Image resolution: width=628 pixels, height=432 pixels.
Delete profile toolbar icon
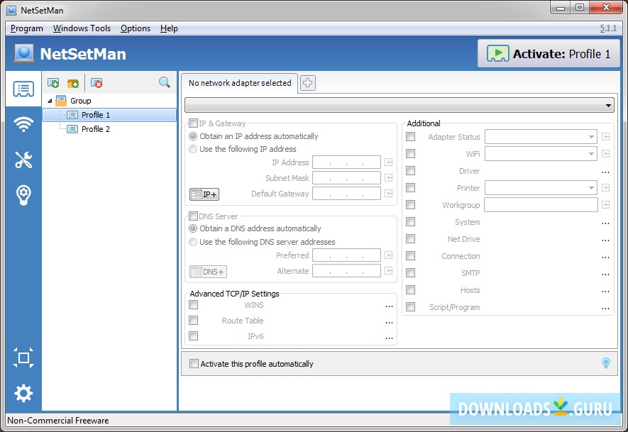(97, 83)
